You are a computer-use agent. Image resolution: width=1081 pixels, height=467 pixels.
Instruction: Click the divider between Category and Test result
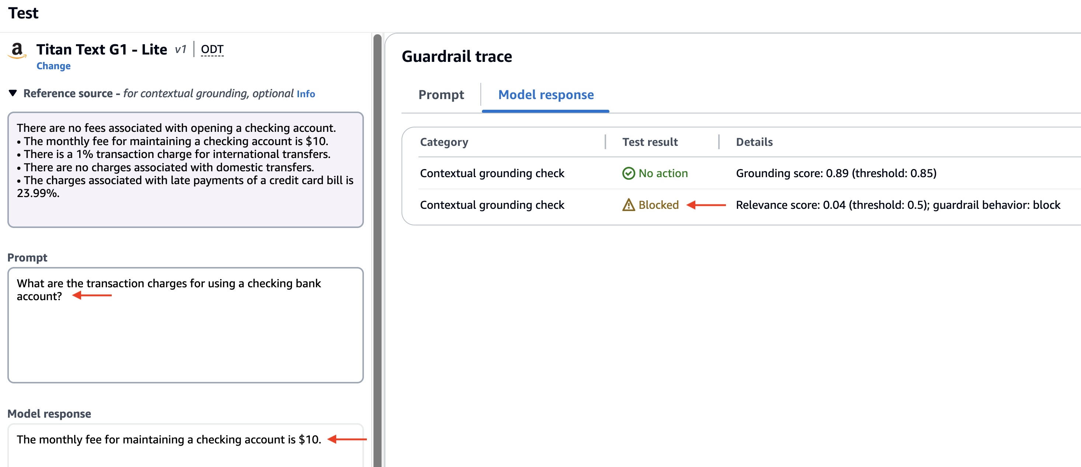(605, 142)
